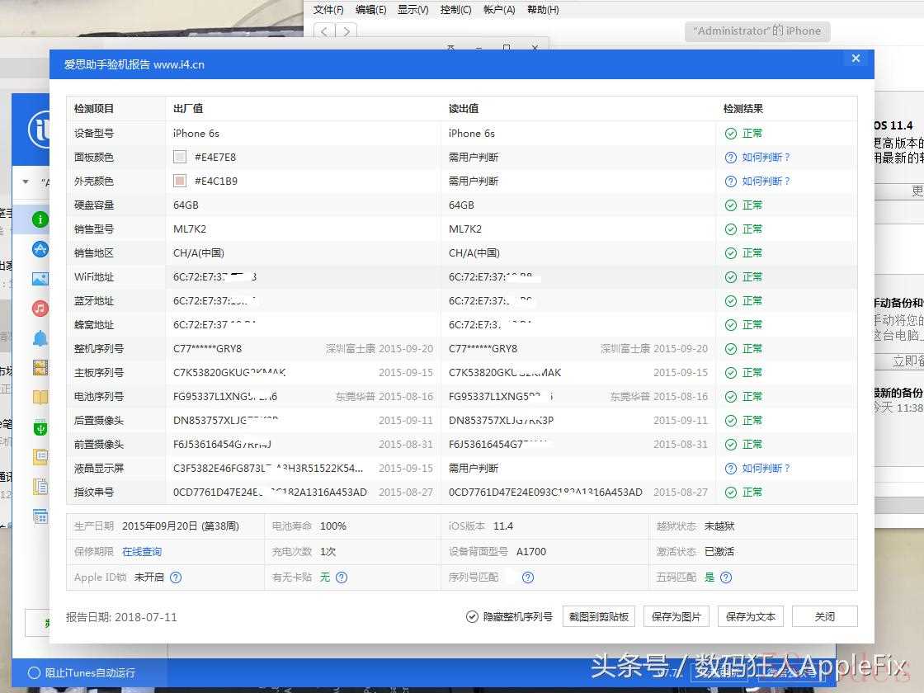This screenshot has width=924, height=693.
Task: Open the blue ringtones bell icon
Action: [x=40, y=337]
